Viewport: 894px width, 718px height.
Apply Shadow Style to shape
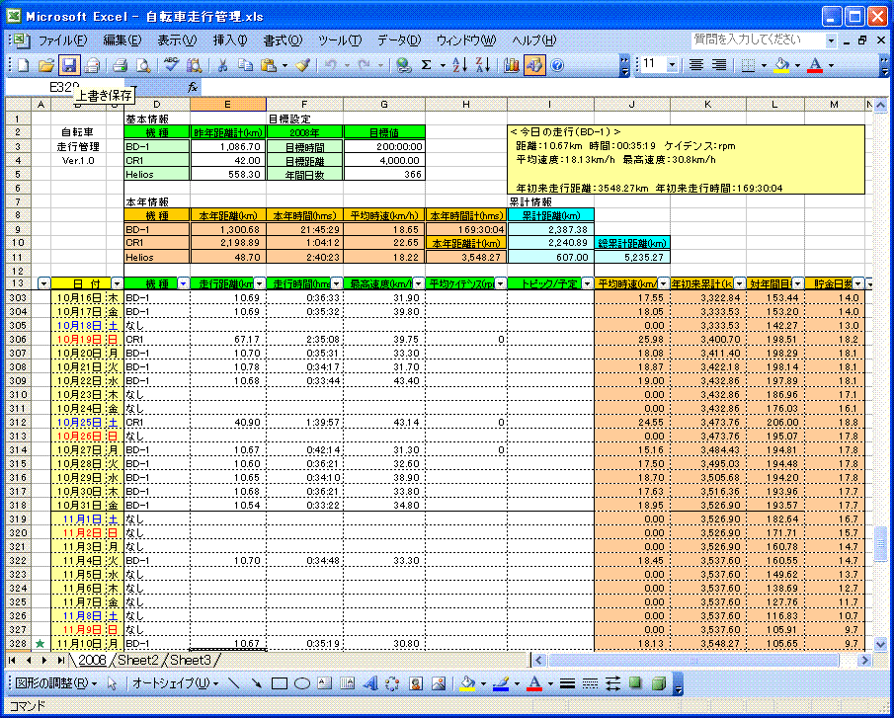(636, 683)
